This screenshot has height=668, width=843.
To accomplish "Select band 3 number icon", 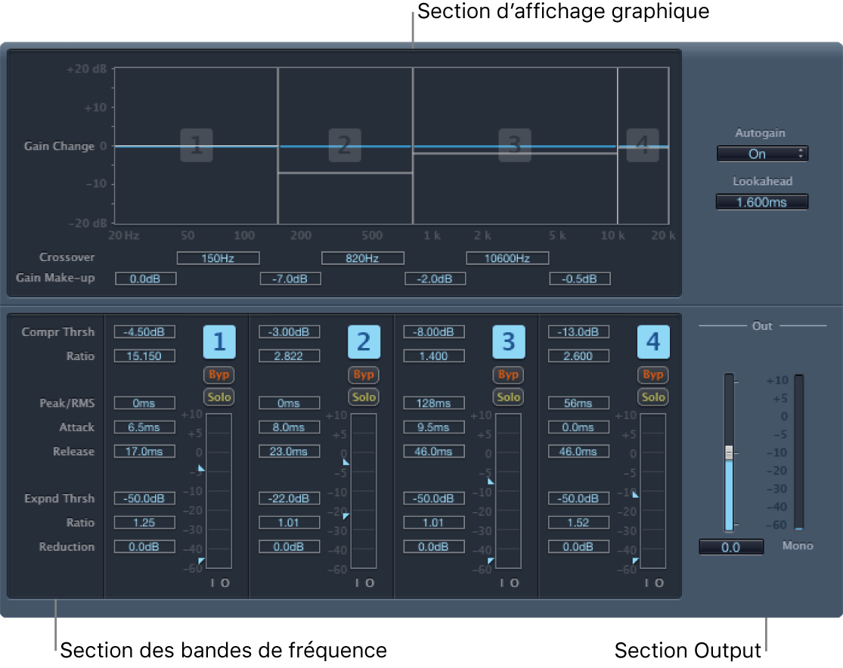I will 509,342.
